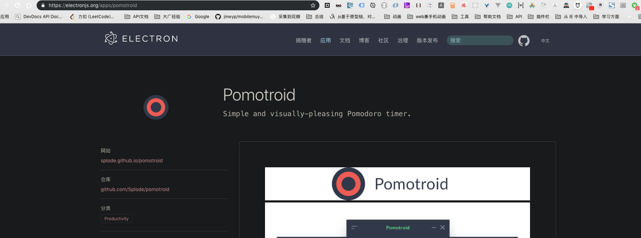This screenshot has width=641, height=238.
Task: Open the Tampermonkey-style shield extension
Action: click(x=577, y=5)
